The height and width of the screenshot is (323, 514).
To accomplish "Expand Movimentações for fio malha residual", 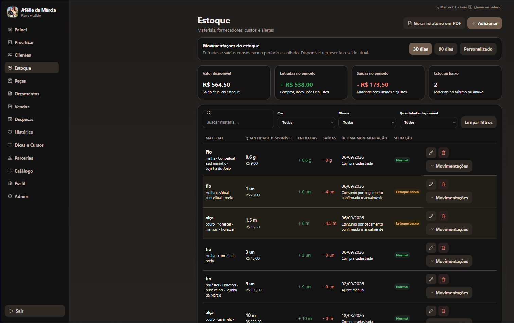I will pyautogui.click(x=449, y=198).
